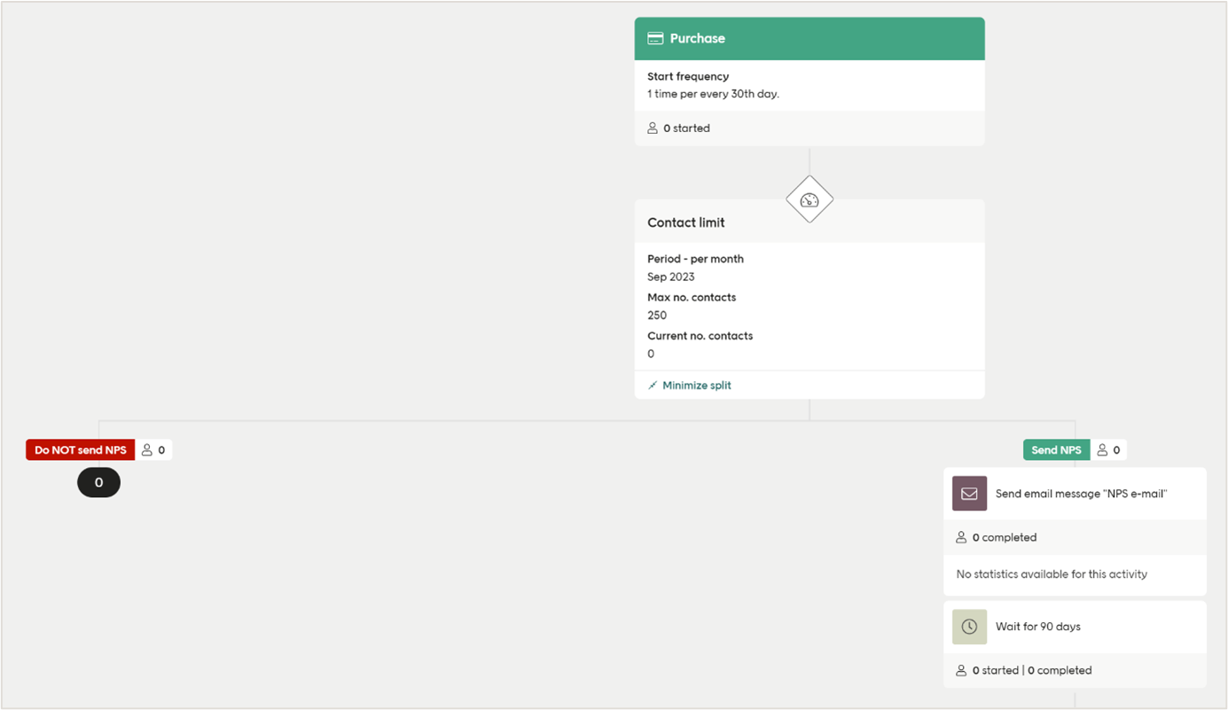Click "1 time per every 30th day." text
This screenshot has width=1228, height=710.
point(713,94)
